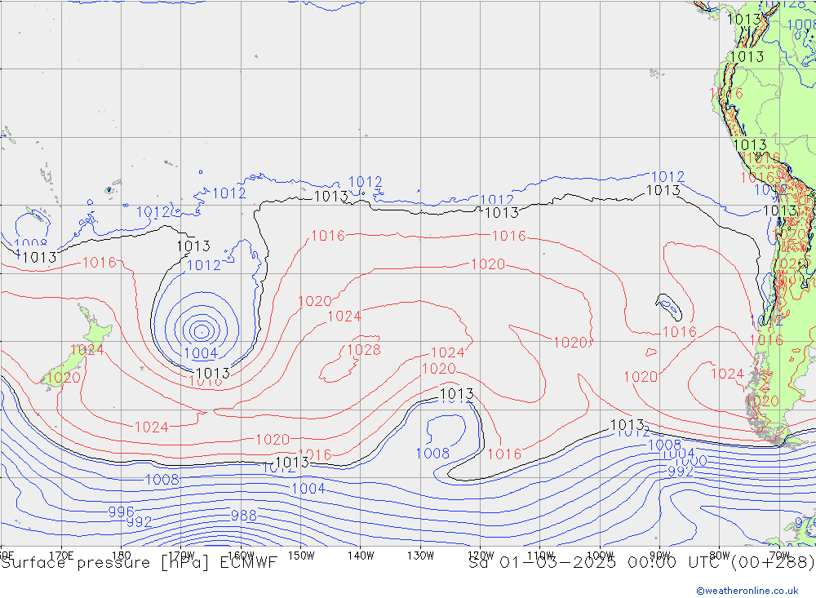The height and width of the screenshot is (598, 816).
Task: Click the 1000 isobar label
Action: pyautogui.click(x=690, y=461)
